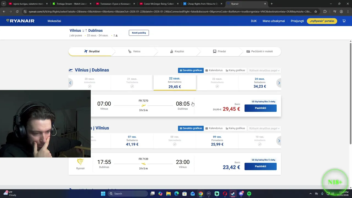Select the Skrydžiai step tab
The width and height of the screenshot is (352, 198).
(x=92, y=51)
